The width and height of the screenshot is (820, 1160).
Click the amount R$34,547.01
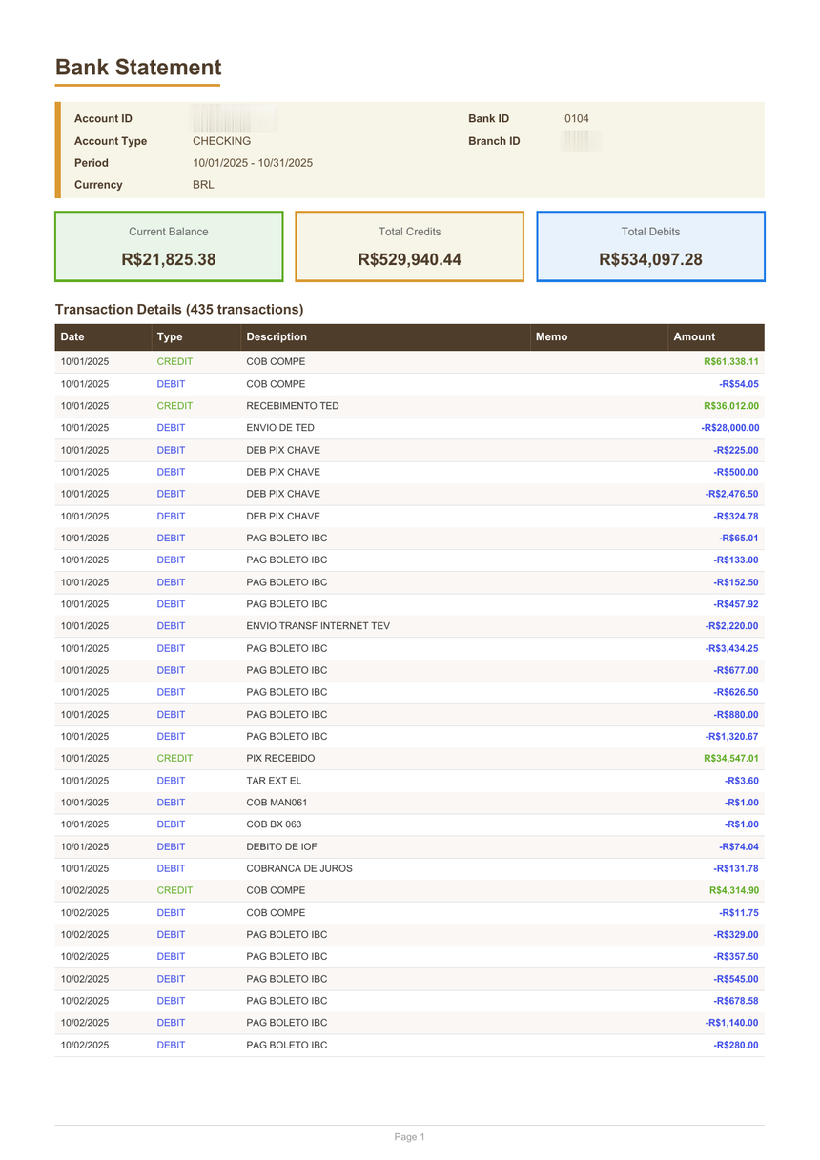[731, 759]
